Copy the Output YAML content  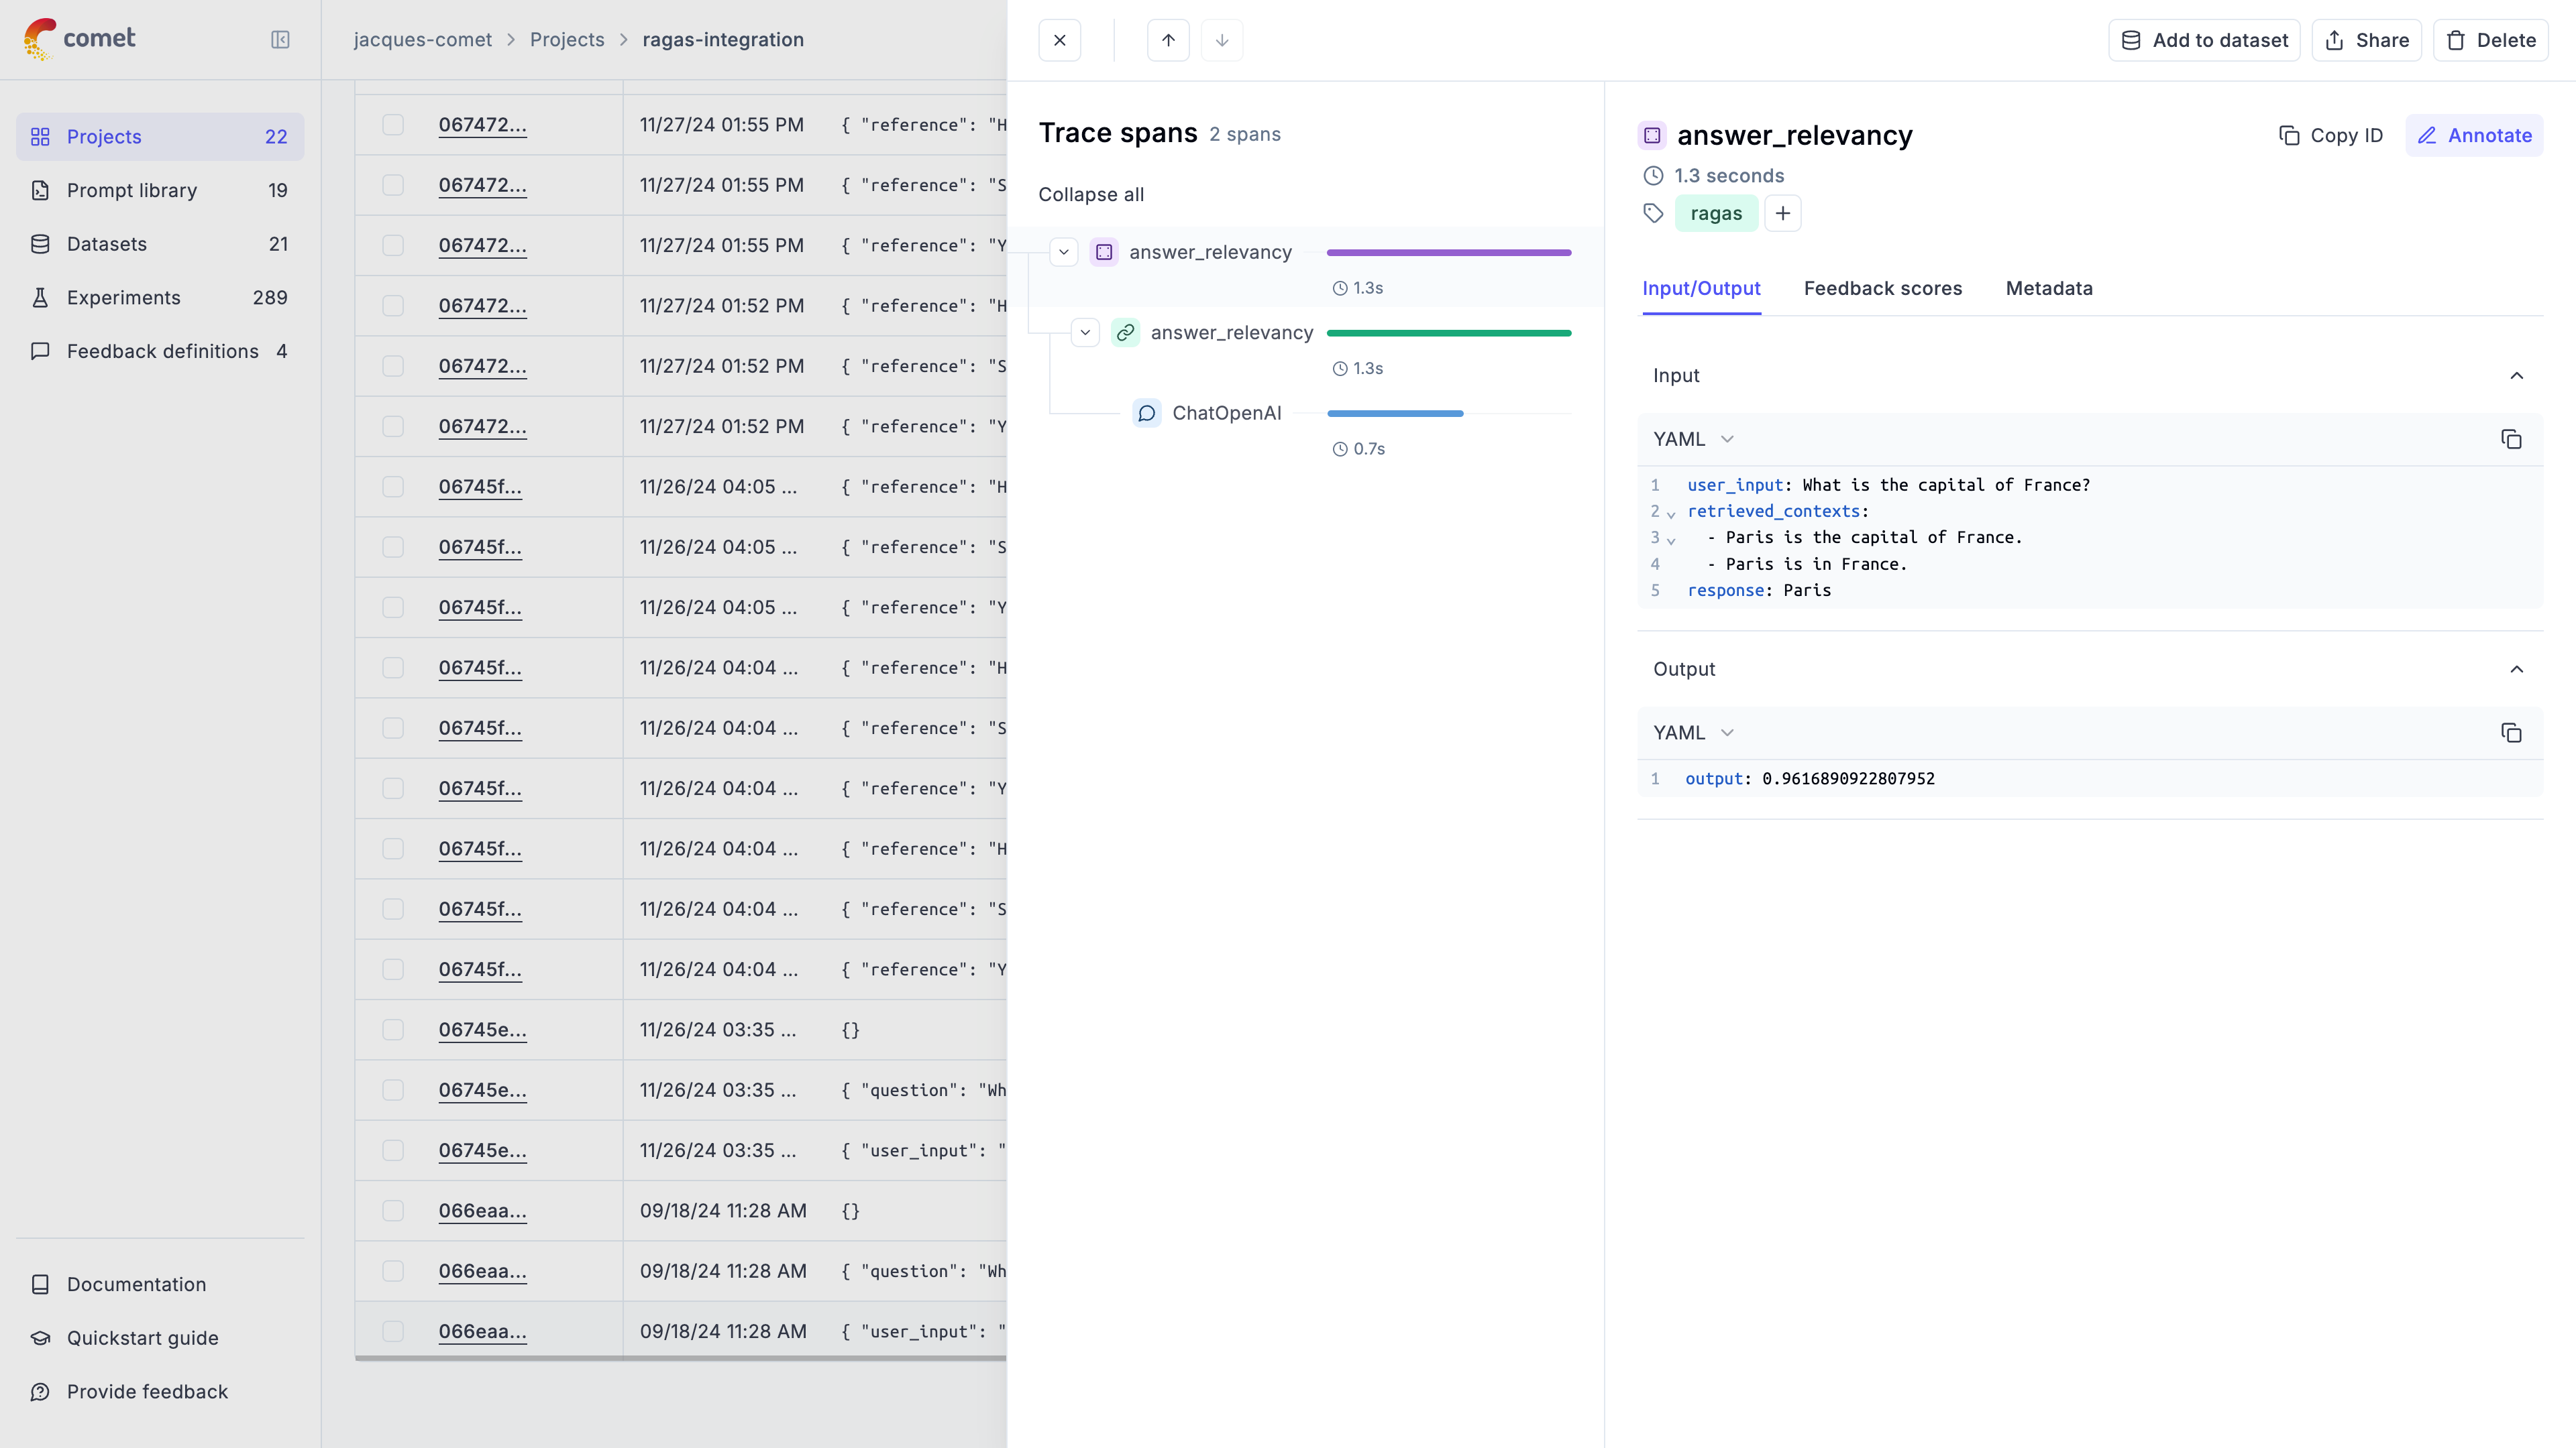2511,733
